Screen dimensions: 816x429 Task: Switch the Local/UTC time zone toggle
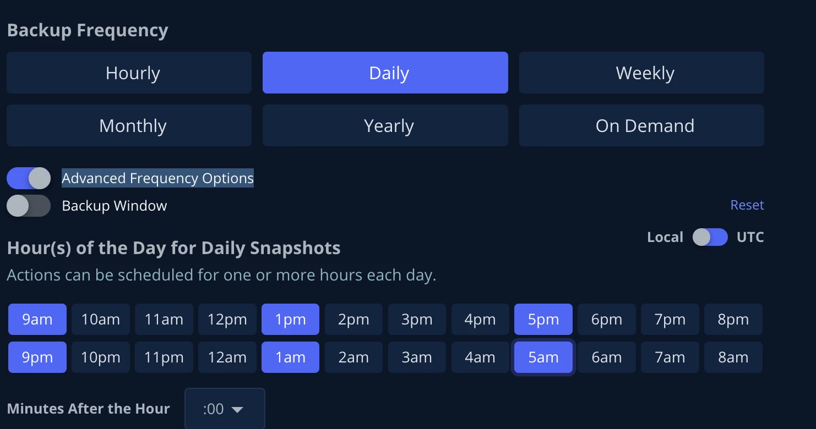click(710, 237)
